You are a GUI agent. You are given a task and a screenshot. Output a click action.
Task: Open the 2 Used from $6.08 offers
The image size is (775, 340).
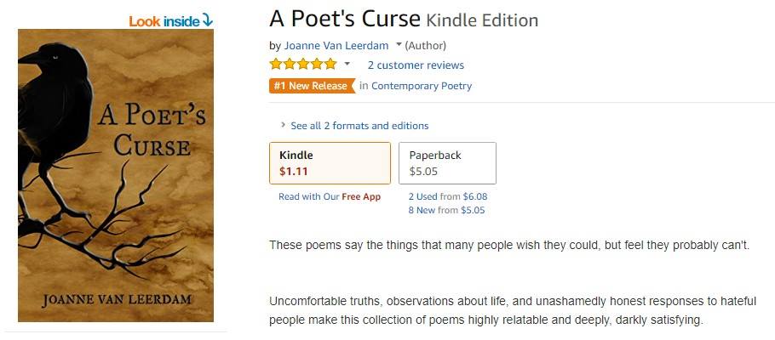(x=447, y=196)
